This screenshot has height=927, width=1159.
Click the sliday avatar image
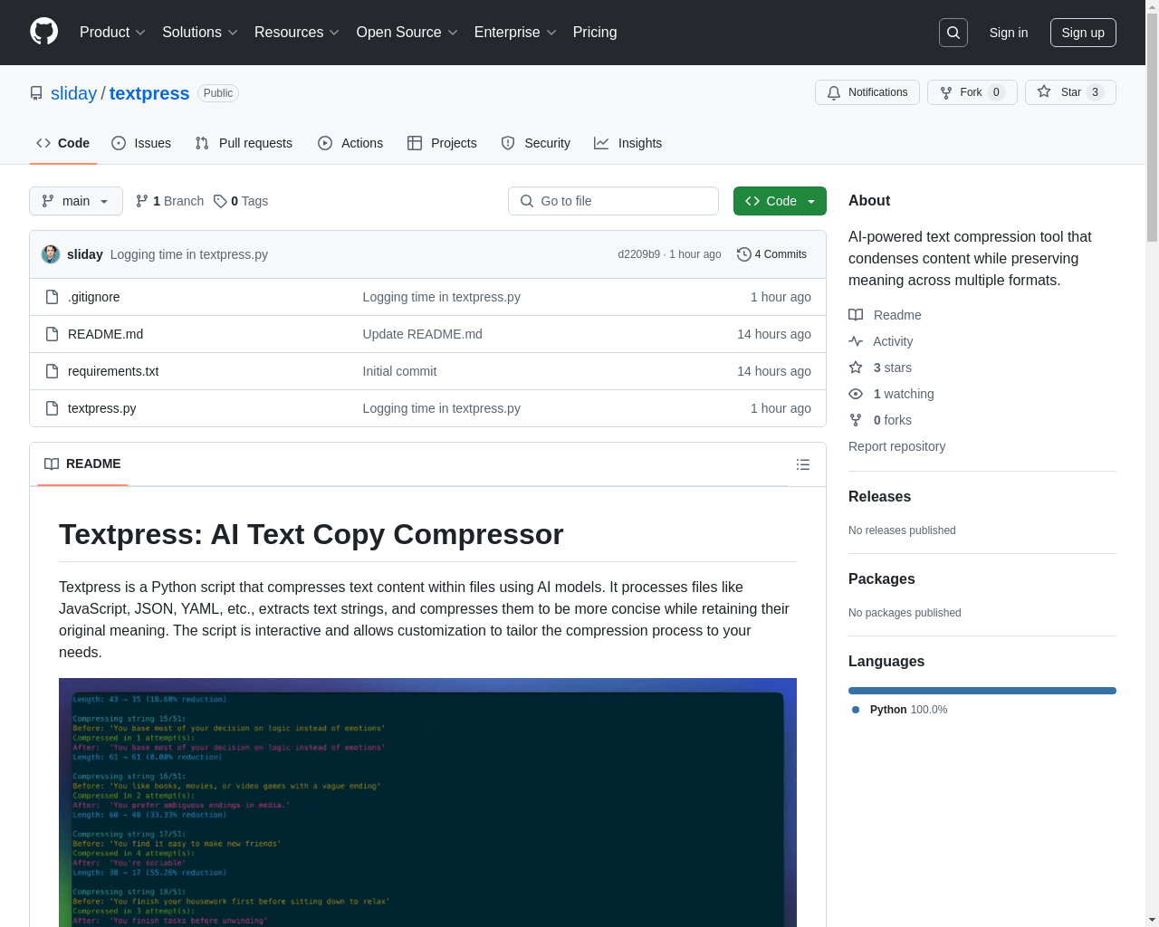51,254
